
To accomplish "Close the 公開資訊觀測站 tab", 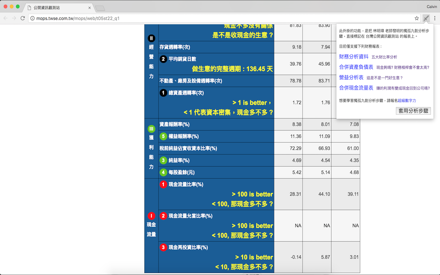I will coord(90,8).
